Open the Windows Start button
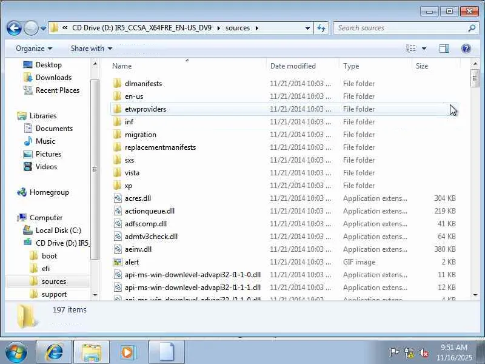This screenshot has width=485, height=364. 16,352
